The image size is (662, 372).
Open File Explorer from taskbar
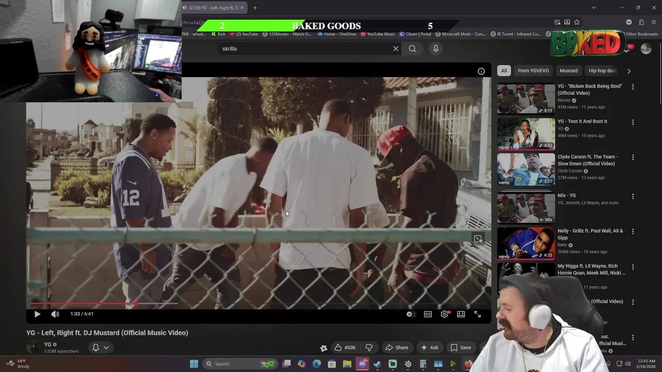pyautogui.click(x=347, y=364)
